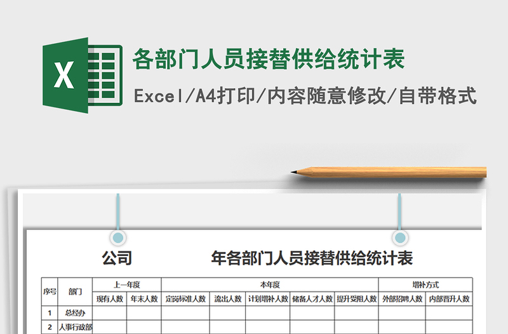Image resolution: width=508 pixels, height=334 pixels.
Task: Click the title 各部门人员接替供给统计表 in green
Action: coord(269,59)
